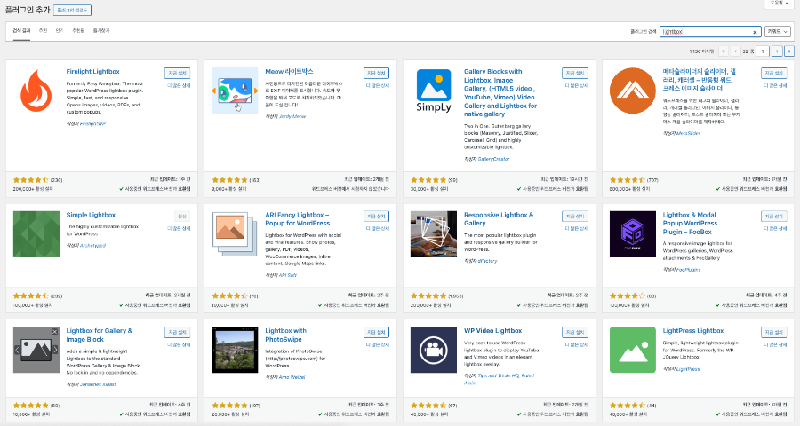Image resolution: width=800 pixels, height=426 pixels.
Task: Open the Lightbox with PhotoSwipe photo thumbnail
Action: click(x=235, y=350)
